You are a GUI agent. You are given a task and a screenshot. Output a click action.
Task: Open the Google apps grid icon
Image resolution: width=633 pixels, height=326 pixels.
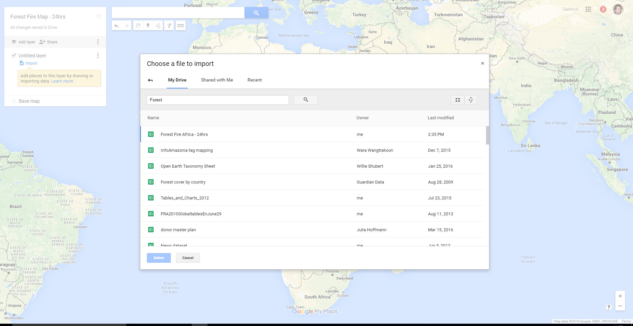coord(589,10)
